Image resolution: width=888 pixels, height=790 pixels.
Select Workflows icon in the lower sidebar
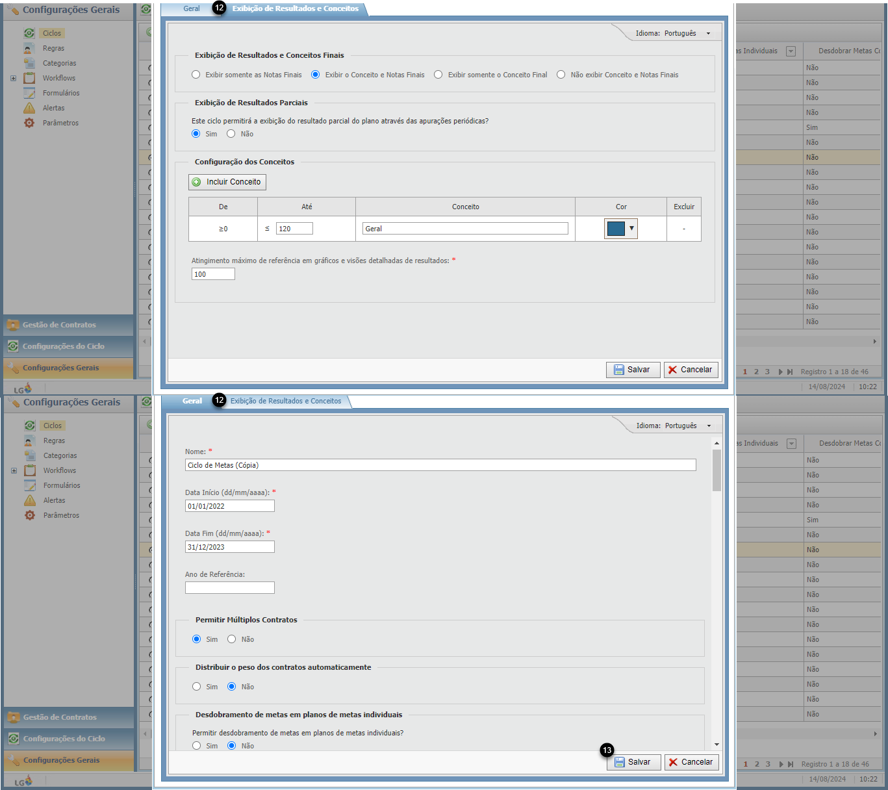pyautogui.click(x=30, y=470)
